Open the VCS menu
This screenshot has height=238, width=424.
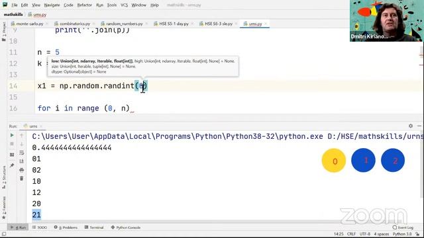[x=124, y=5]
